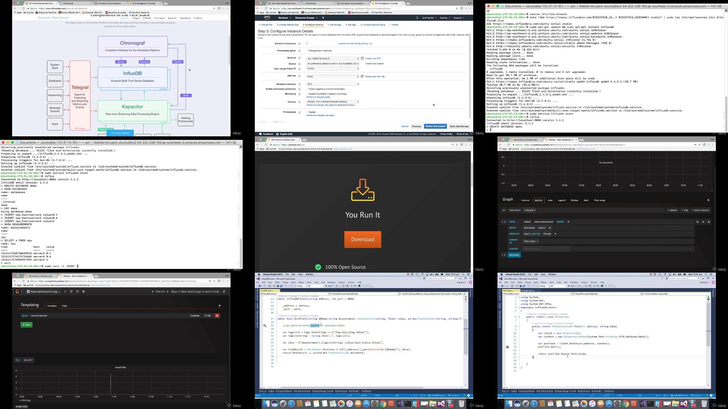Open the AWS notifications bell icon
The image size is (728, 409).
[x=417, y=18]
